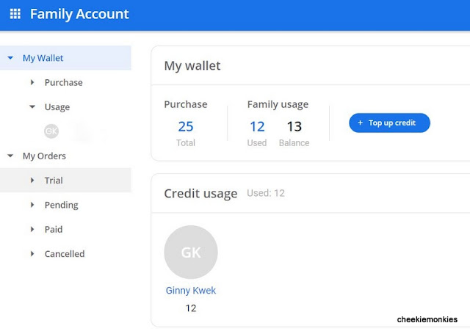The height and width of the screenshot is (334, 470).
Task: Expand the Cancelled orders arrow
Action: 32,254
